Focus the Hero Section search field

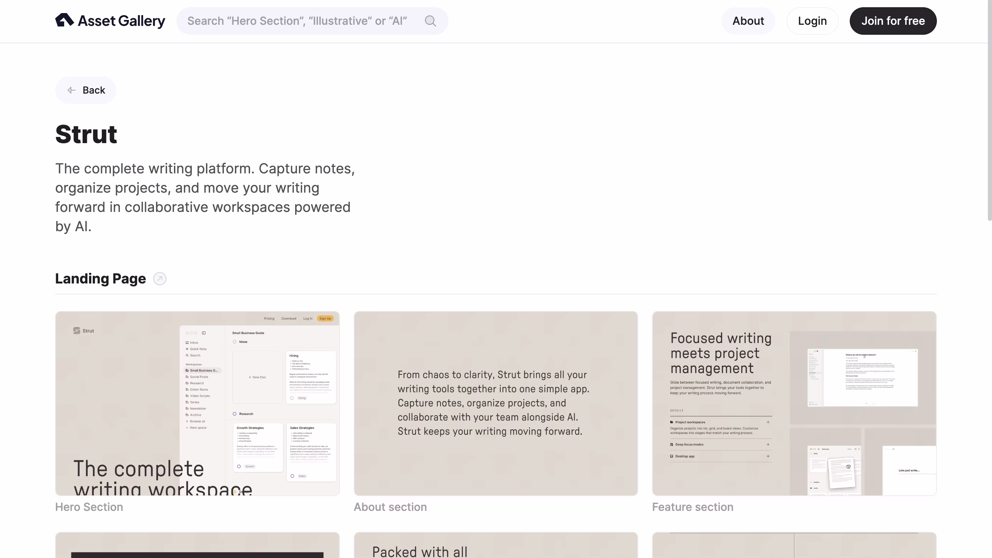(297, 21)
